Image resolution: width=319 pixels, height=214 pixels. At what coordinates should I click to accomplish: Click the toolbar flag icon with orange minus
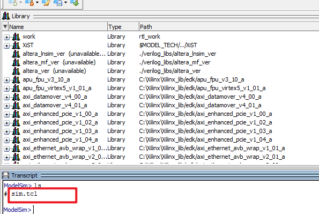point(29,3)
